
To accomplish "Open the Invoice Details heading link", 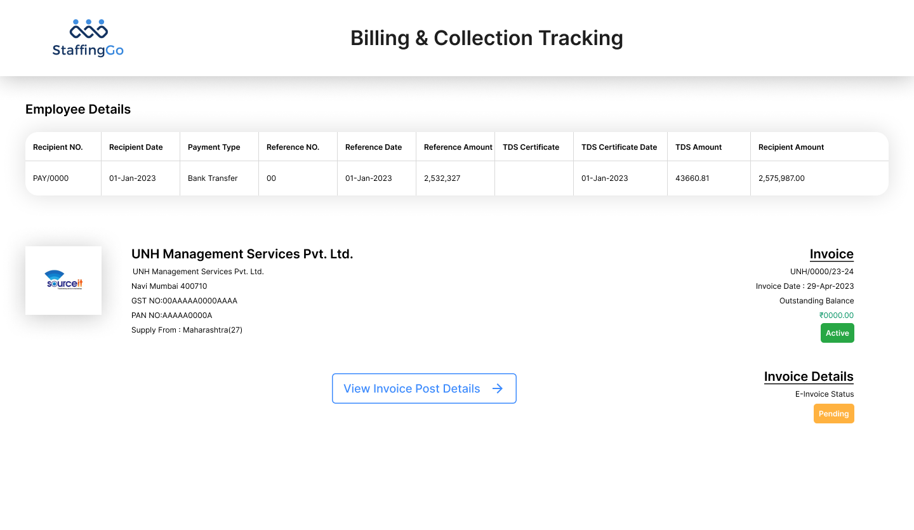I will (x=809, y=376).
